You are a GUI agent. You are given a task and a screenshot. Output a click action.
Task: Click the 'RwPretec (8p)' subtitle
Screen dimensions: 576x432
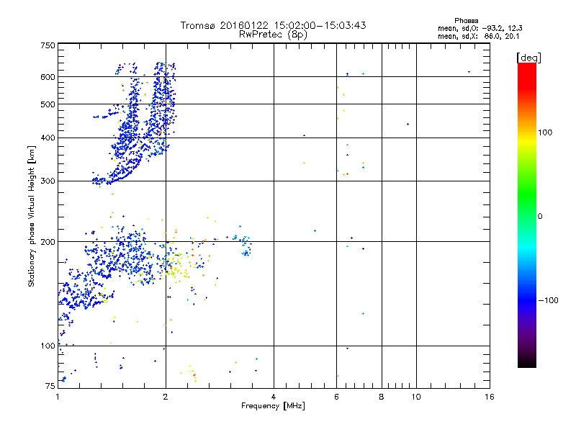[273, 35]
